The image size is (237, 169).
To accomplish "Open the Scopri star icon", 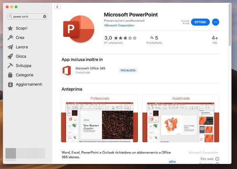I will coord(10,28).
